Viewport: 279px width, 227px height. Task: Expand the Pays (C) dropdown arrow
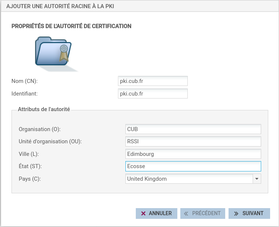click(257, 179)
